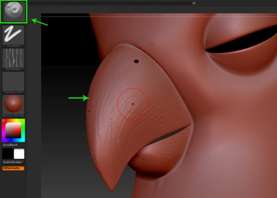Click the small handle on the top bar
Screen dimensions: 277x198
point(194,3)
